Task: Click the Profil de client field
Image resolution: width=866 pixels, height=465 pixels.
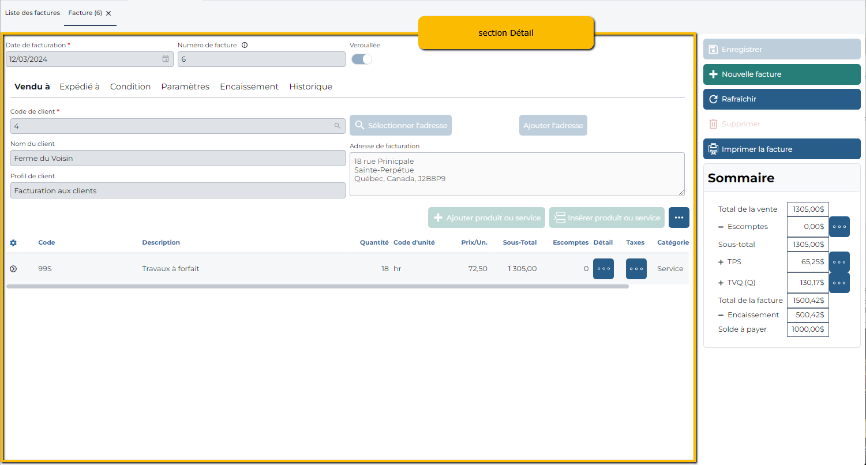Action: coord(178,190)
